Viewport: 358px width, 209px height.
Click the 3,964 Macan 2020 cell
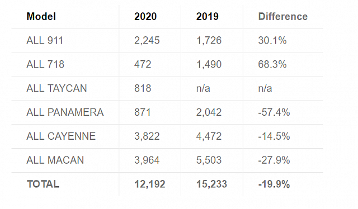pyautogui.click(x=147, y=160)
